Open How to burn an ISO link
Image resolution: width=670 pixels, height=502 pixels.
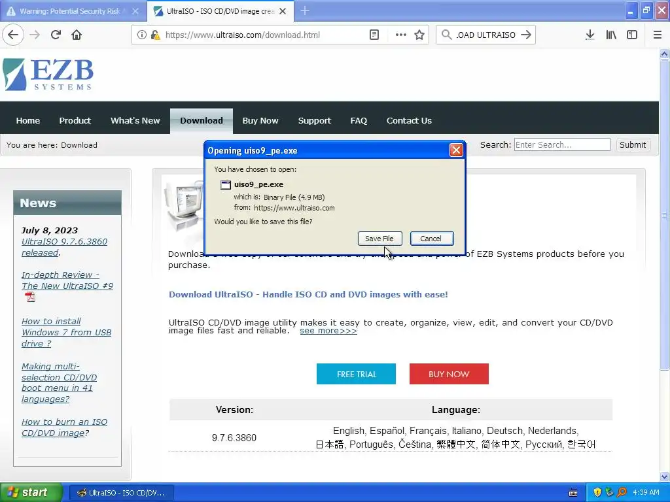pyautogui.click(x=64, y=427)
